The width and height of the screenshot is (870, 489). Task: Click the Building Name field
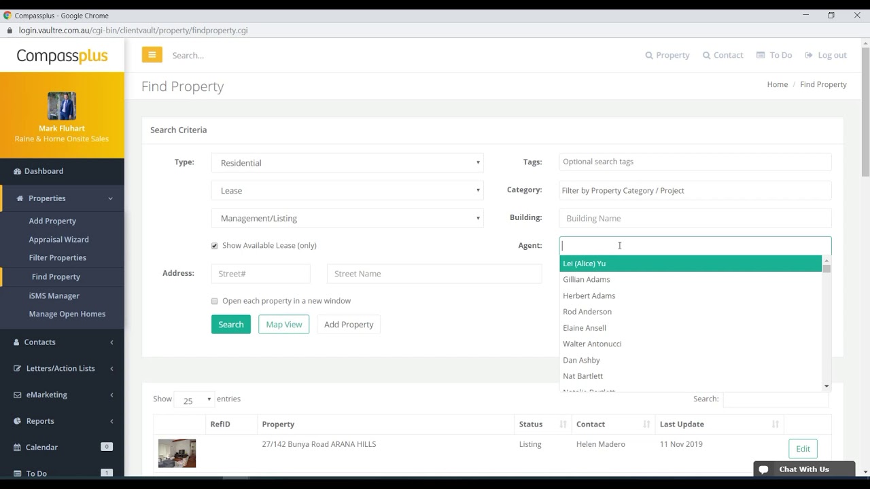coord(695,219)
